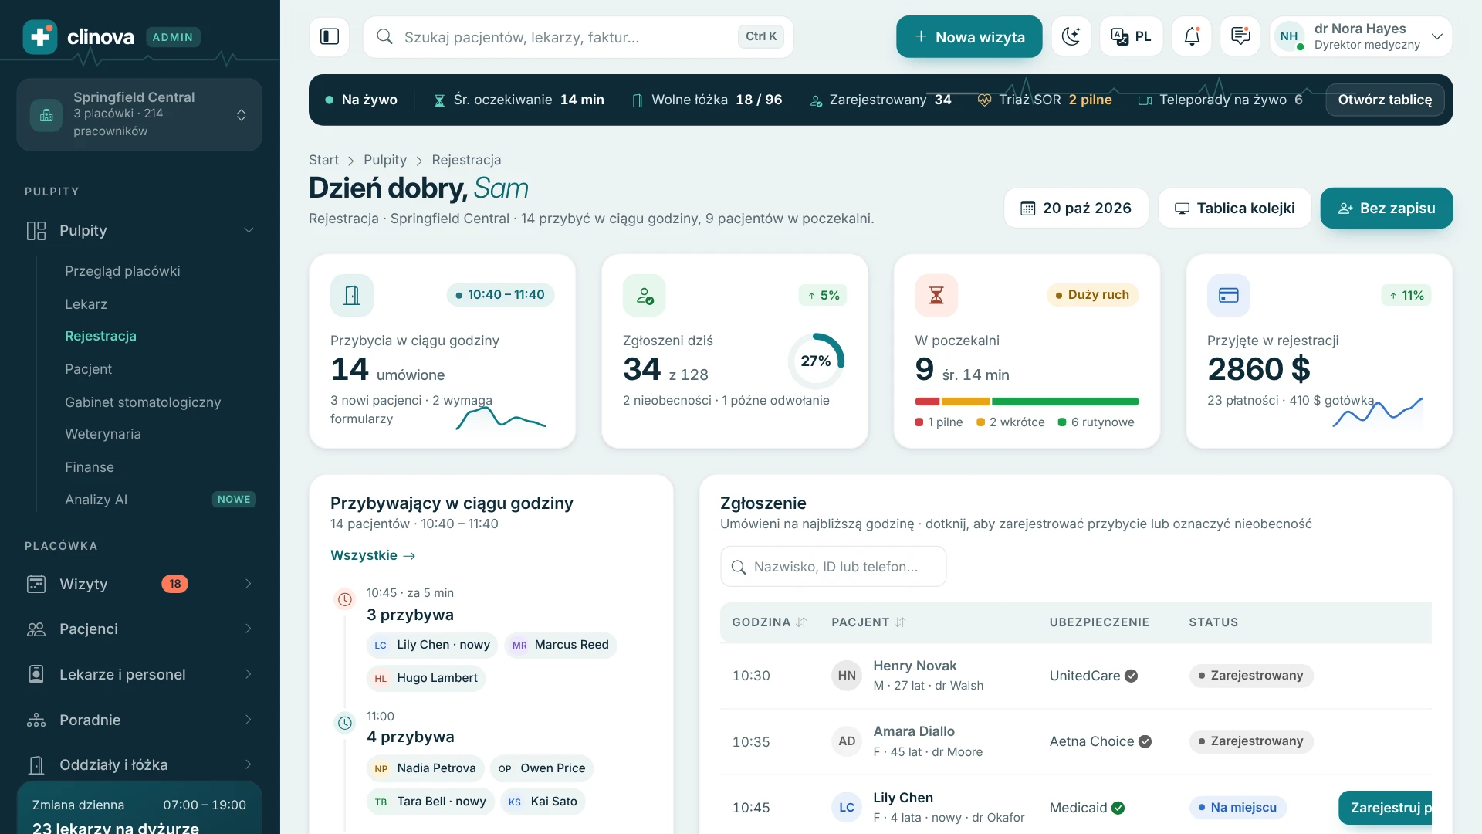Open Springfield Central facility switcher
Viewport: 1482px width, 834px height.
point(139,114)
